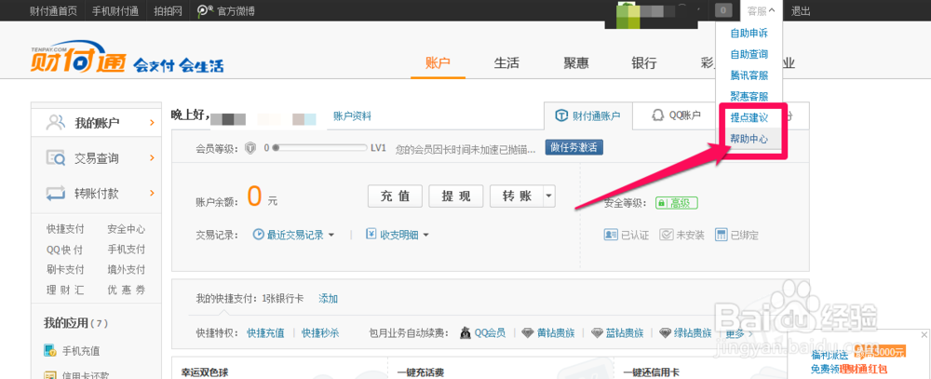The image size is (931, 379).
Task: Select 自助申诉 from the 客服 menu
Action: (x=749, y=34)
